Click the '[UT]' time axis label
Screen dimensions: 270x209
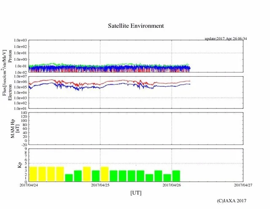[x=136, y=193]
